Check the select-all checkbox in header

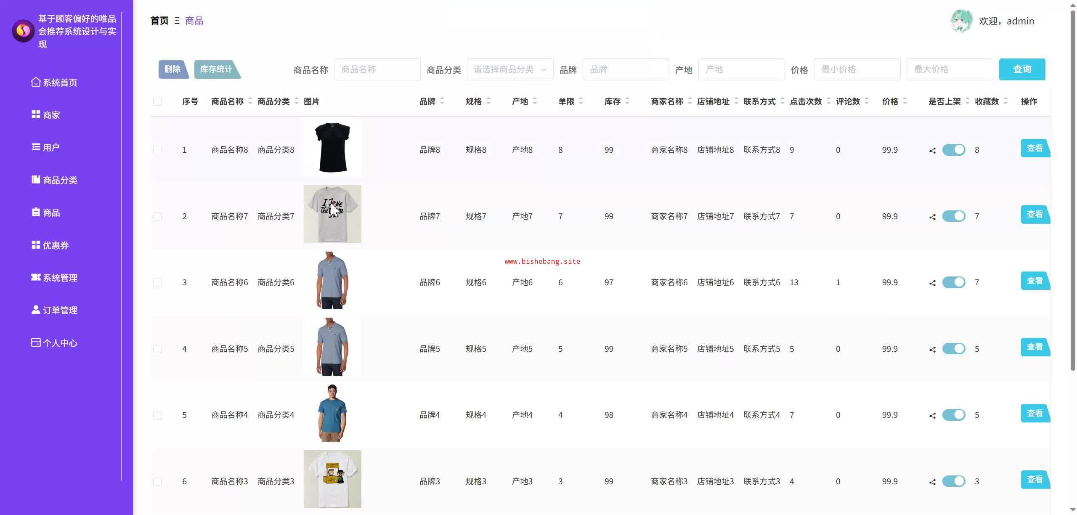157,101
